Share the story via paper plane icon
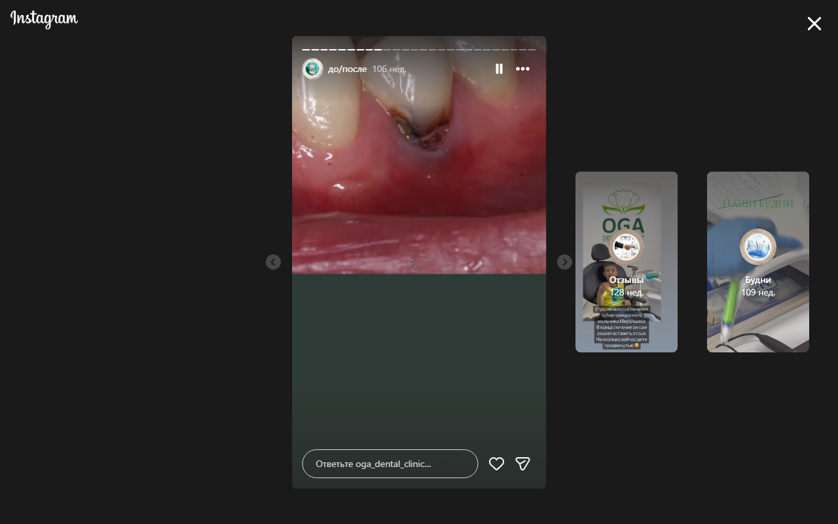This screenshot has height=524, width=838. coord(522,464)
